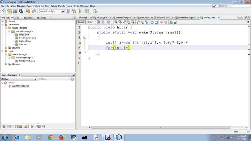This screenshot has width=251, height=141.
Task: Toggle the Source view button
Action: tap(81, 22)
